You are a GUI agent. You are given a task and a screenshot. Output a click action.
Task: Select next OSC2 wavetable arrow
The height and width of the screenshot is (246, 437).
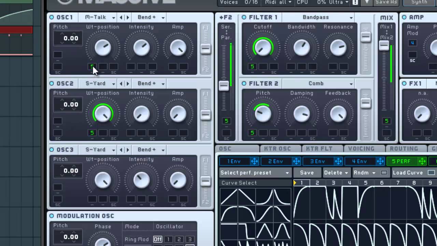point(128,83)
